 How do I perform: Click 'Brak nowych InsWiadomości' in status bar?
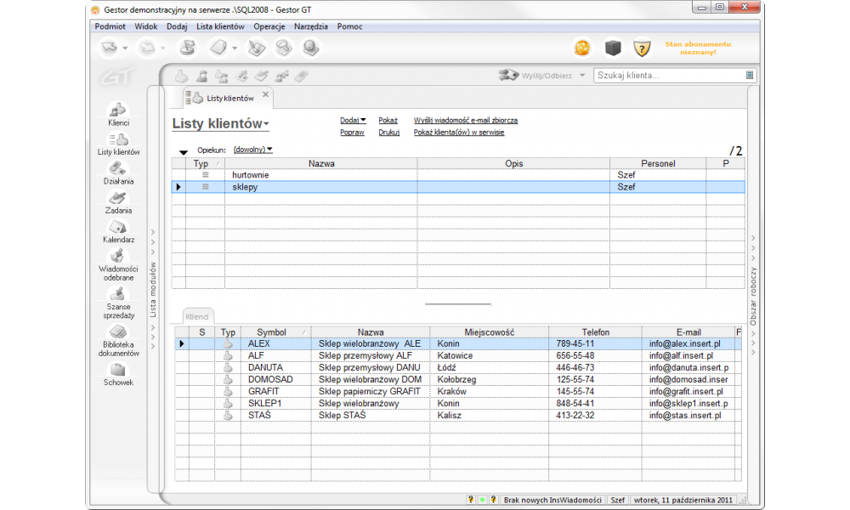click(552, 501)
